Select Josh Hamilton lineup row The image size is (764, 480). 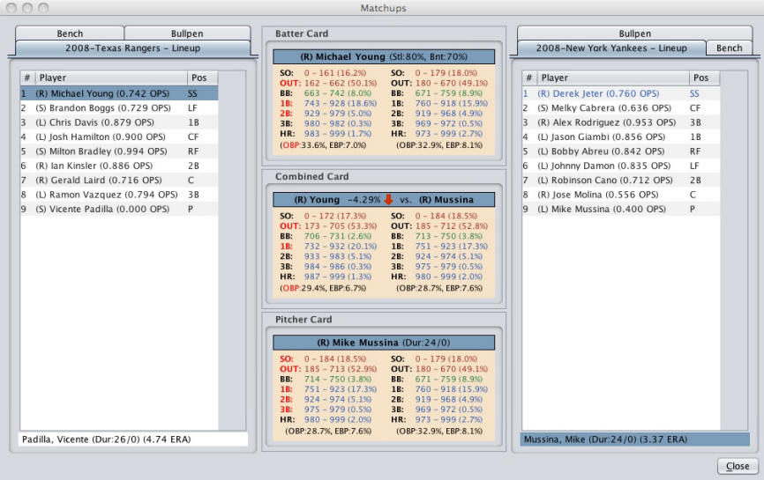point(119,137)
